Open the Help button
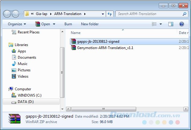Viewport: 191px width, 130px height. 181,24
